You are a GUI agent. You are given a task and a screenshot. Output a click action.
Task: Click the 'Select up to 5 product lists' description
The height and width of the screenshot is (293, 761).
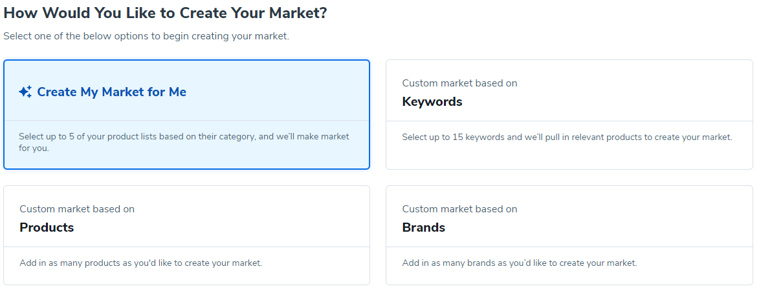point(184,143)
